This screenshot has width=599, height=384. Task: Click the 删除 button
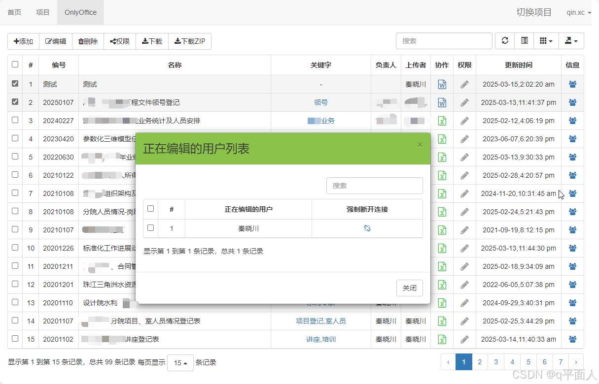88,41
